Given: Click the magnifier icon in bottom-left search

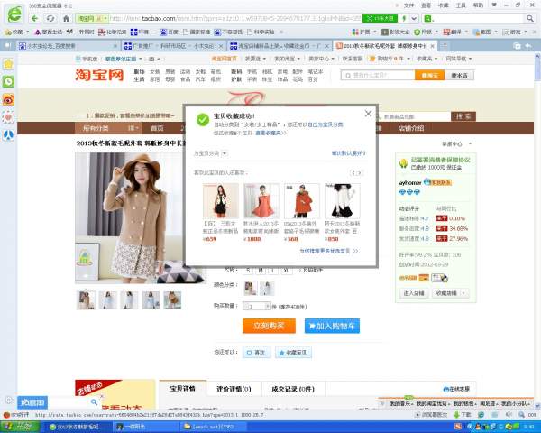Looking at the screenshot, I should (94, 402).
